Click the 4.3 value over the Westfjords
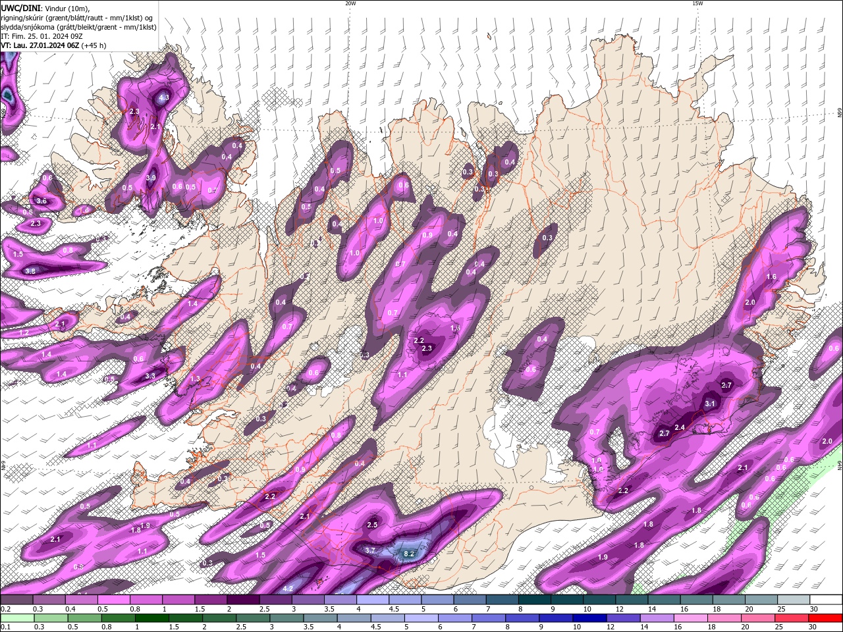843x632 pixels. (x=164, y=97)
